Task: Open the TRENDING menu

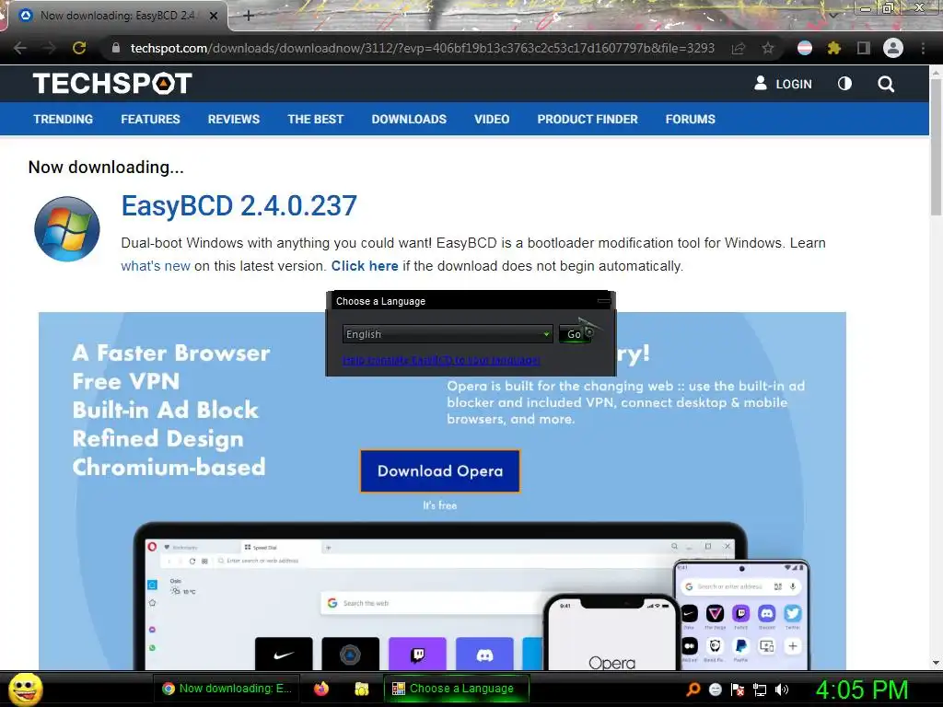Action: (64, 119)
